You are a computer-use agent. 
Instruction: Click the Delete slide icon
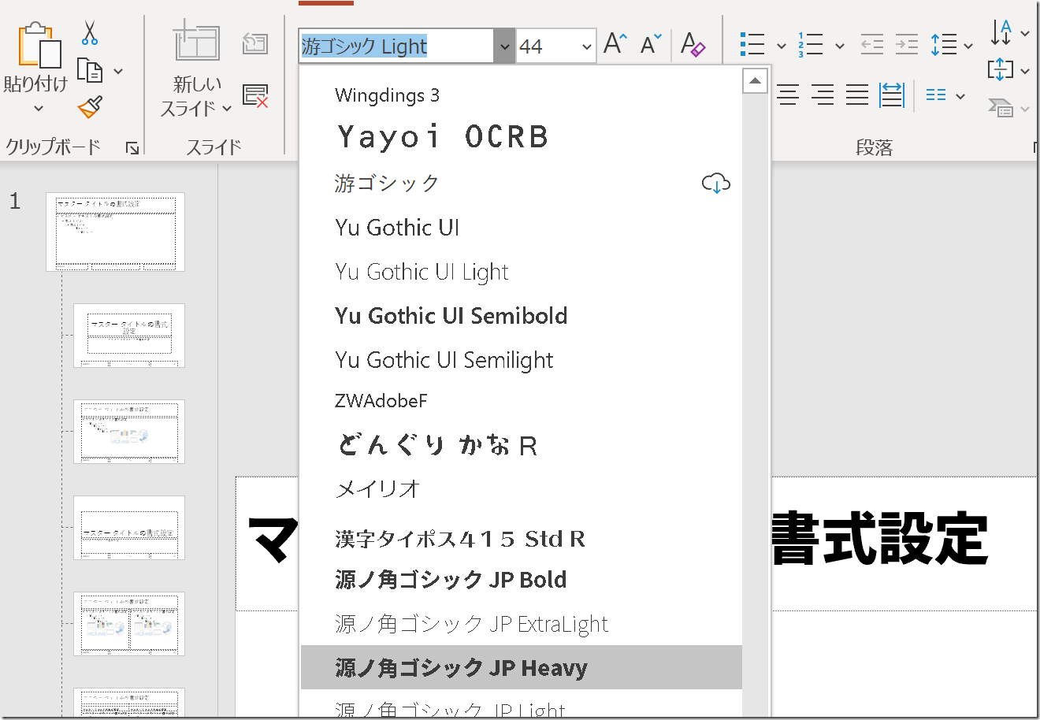pos(255,95)
